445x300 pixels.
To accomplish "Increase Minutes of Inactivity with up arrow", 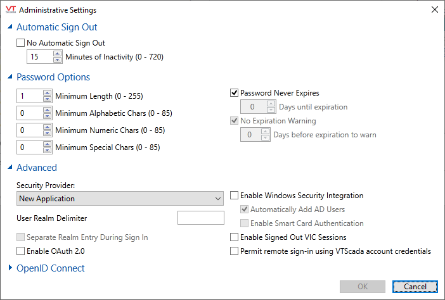I will 56,53.
